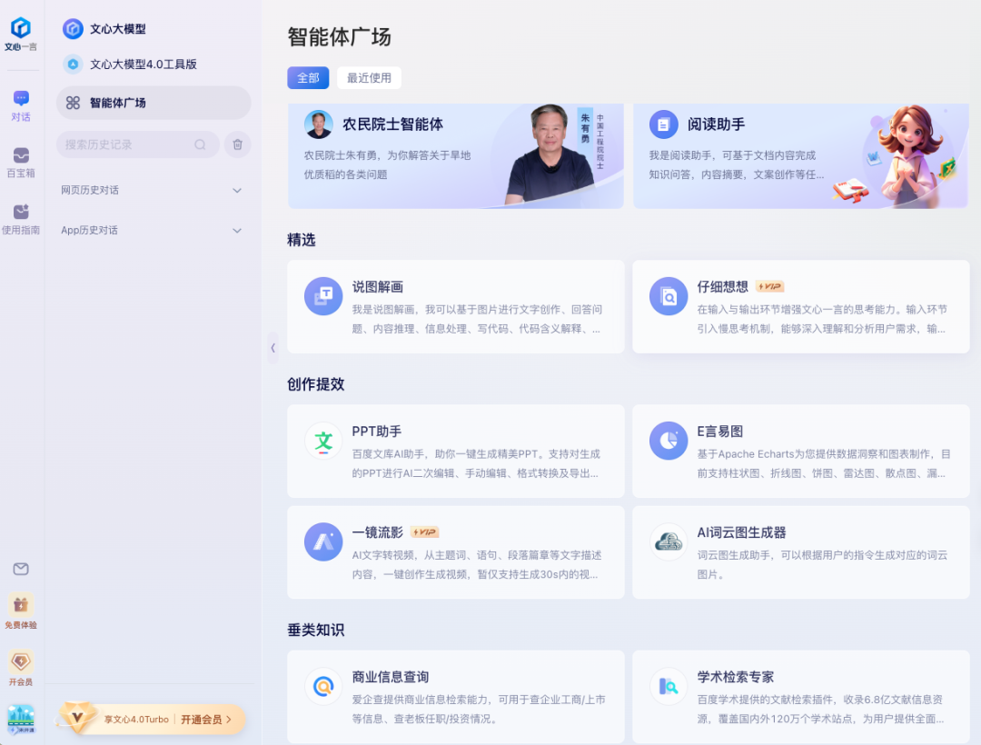The width and height of the screenshot is (981, 745).
Task: Click the 学术检索专家 description text
Action: point(821,710)
